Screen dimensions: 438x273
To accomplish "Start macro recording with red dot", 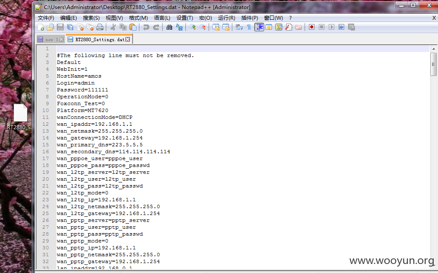I will 312,27.
